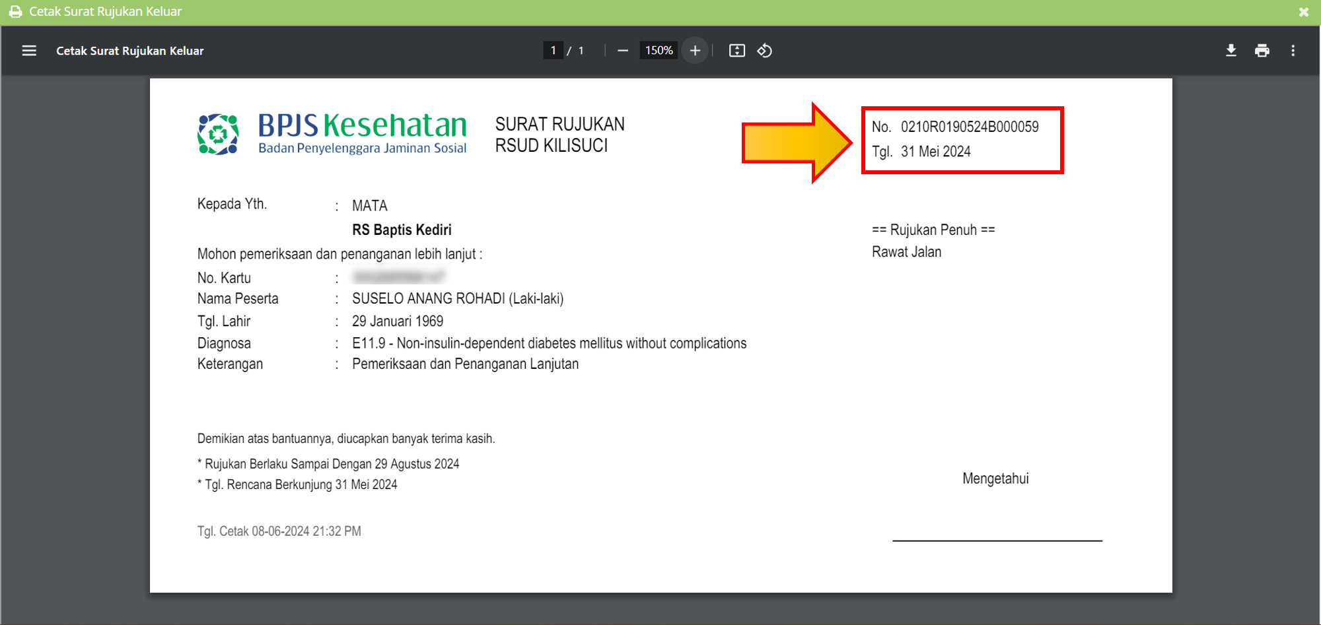Rotate the document counterclockwise
Image resolution: width=1321 pixels, height=625 pixels.
[x=765, y=51]
